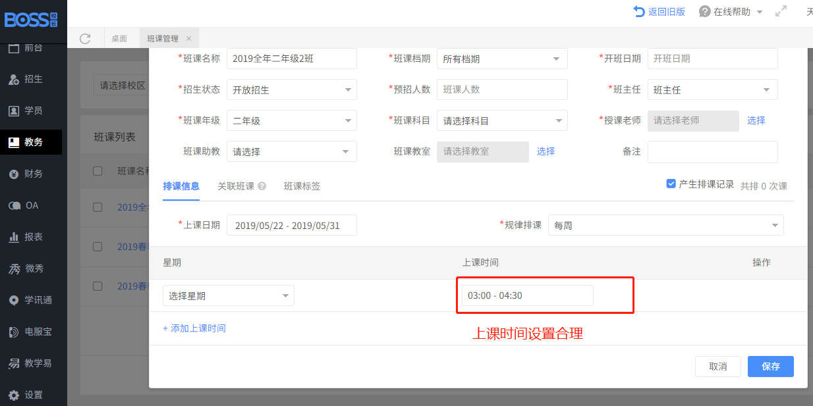This screenshot has width=813, height=406.
Task: Click the 取消 button
Action: click(x=718, y=367)
